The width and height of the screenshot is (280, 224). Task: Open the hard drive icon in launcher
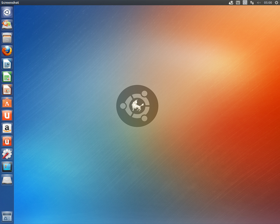[x=7, y=180]
